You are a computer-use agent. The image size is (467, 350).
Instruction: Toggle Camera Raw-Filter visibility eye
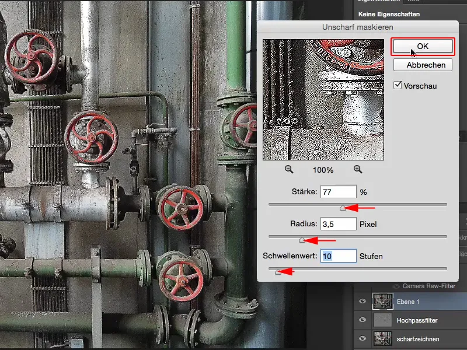pyautogui.click(x=396, y=286)
